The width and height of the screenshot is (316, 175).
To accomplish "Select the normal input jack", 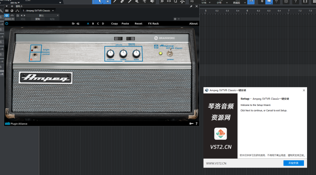I will (x=35, y=55).
